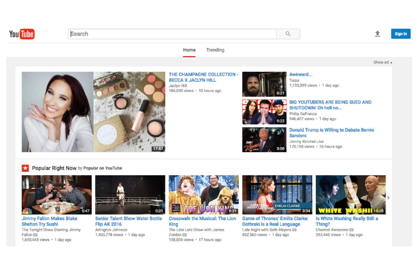Open Crosswalk the Musical: The Lion King title
The height and width of the screenshot is (258, 418).
(202, 222)
